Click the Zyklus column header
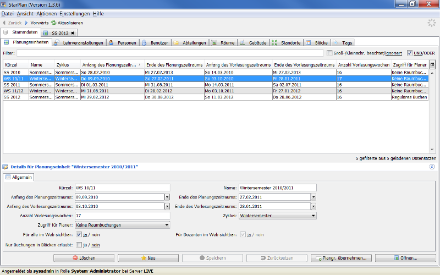440x275 pixels. (x=67, y=65)
